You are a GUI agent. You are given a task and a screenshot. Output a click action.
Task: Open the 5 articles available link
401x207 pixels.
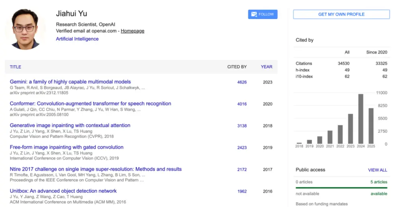[x=379, y=182]
